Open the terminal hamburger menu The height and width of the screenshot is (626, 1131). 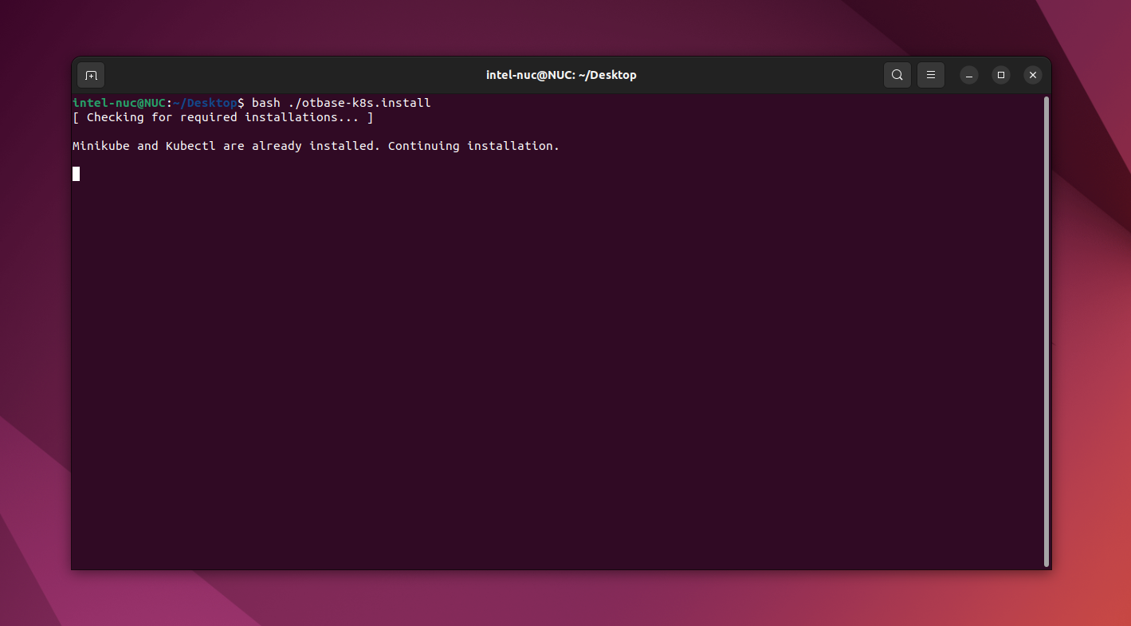click(x=931, y=75)
